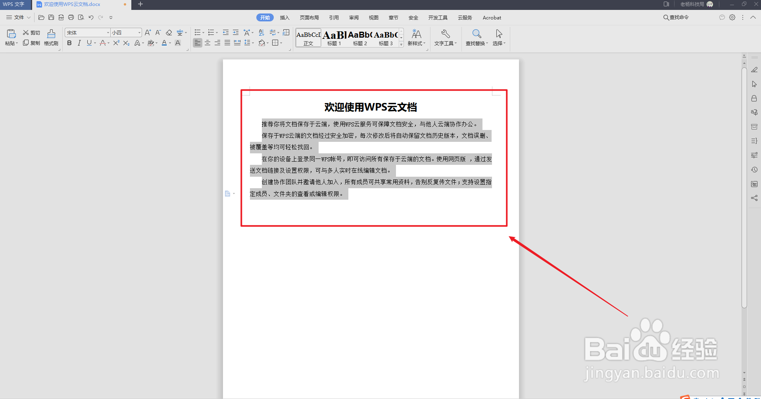The width and height of the screenshot is (761, 399).
Task: Increase font size with A+ icon
Action: [148, 32]
